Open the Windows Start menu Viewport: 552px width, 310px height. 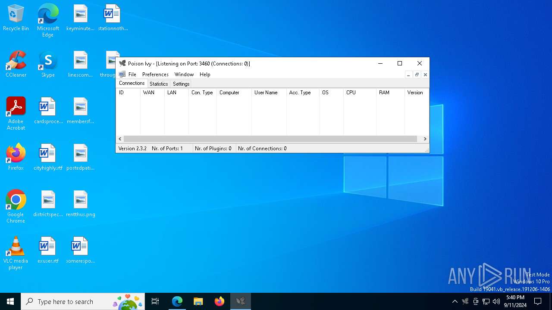coord(10,301)
